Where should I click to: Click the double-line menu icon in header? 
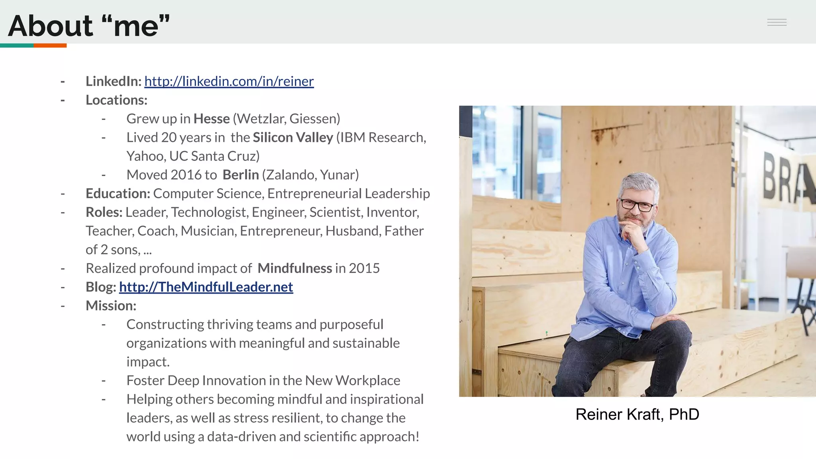click(777, 22)
